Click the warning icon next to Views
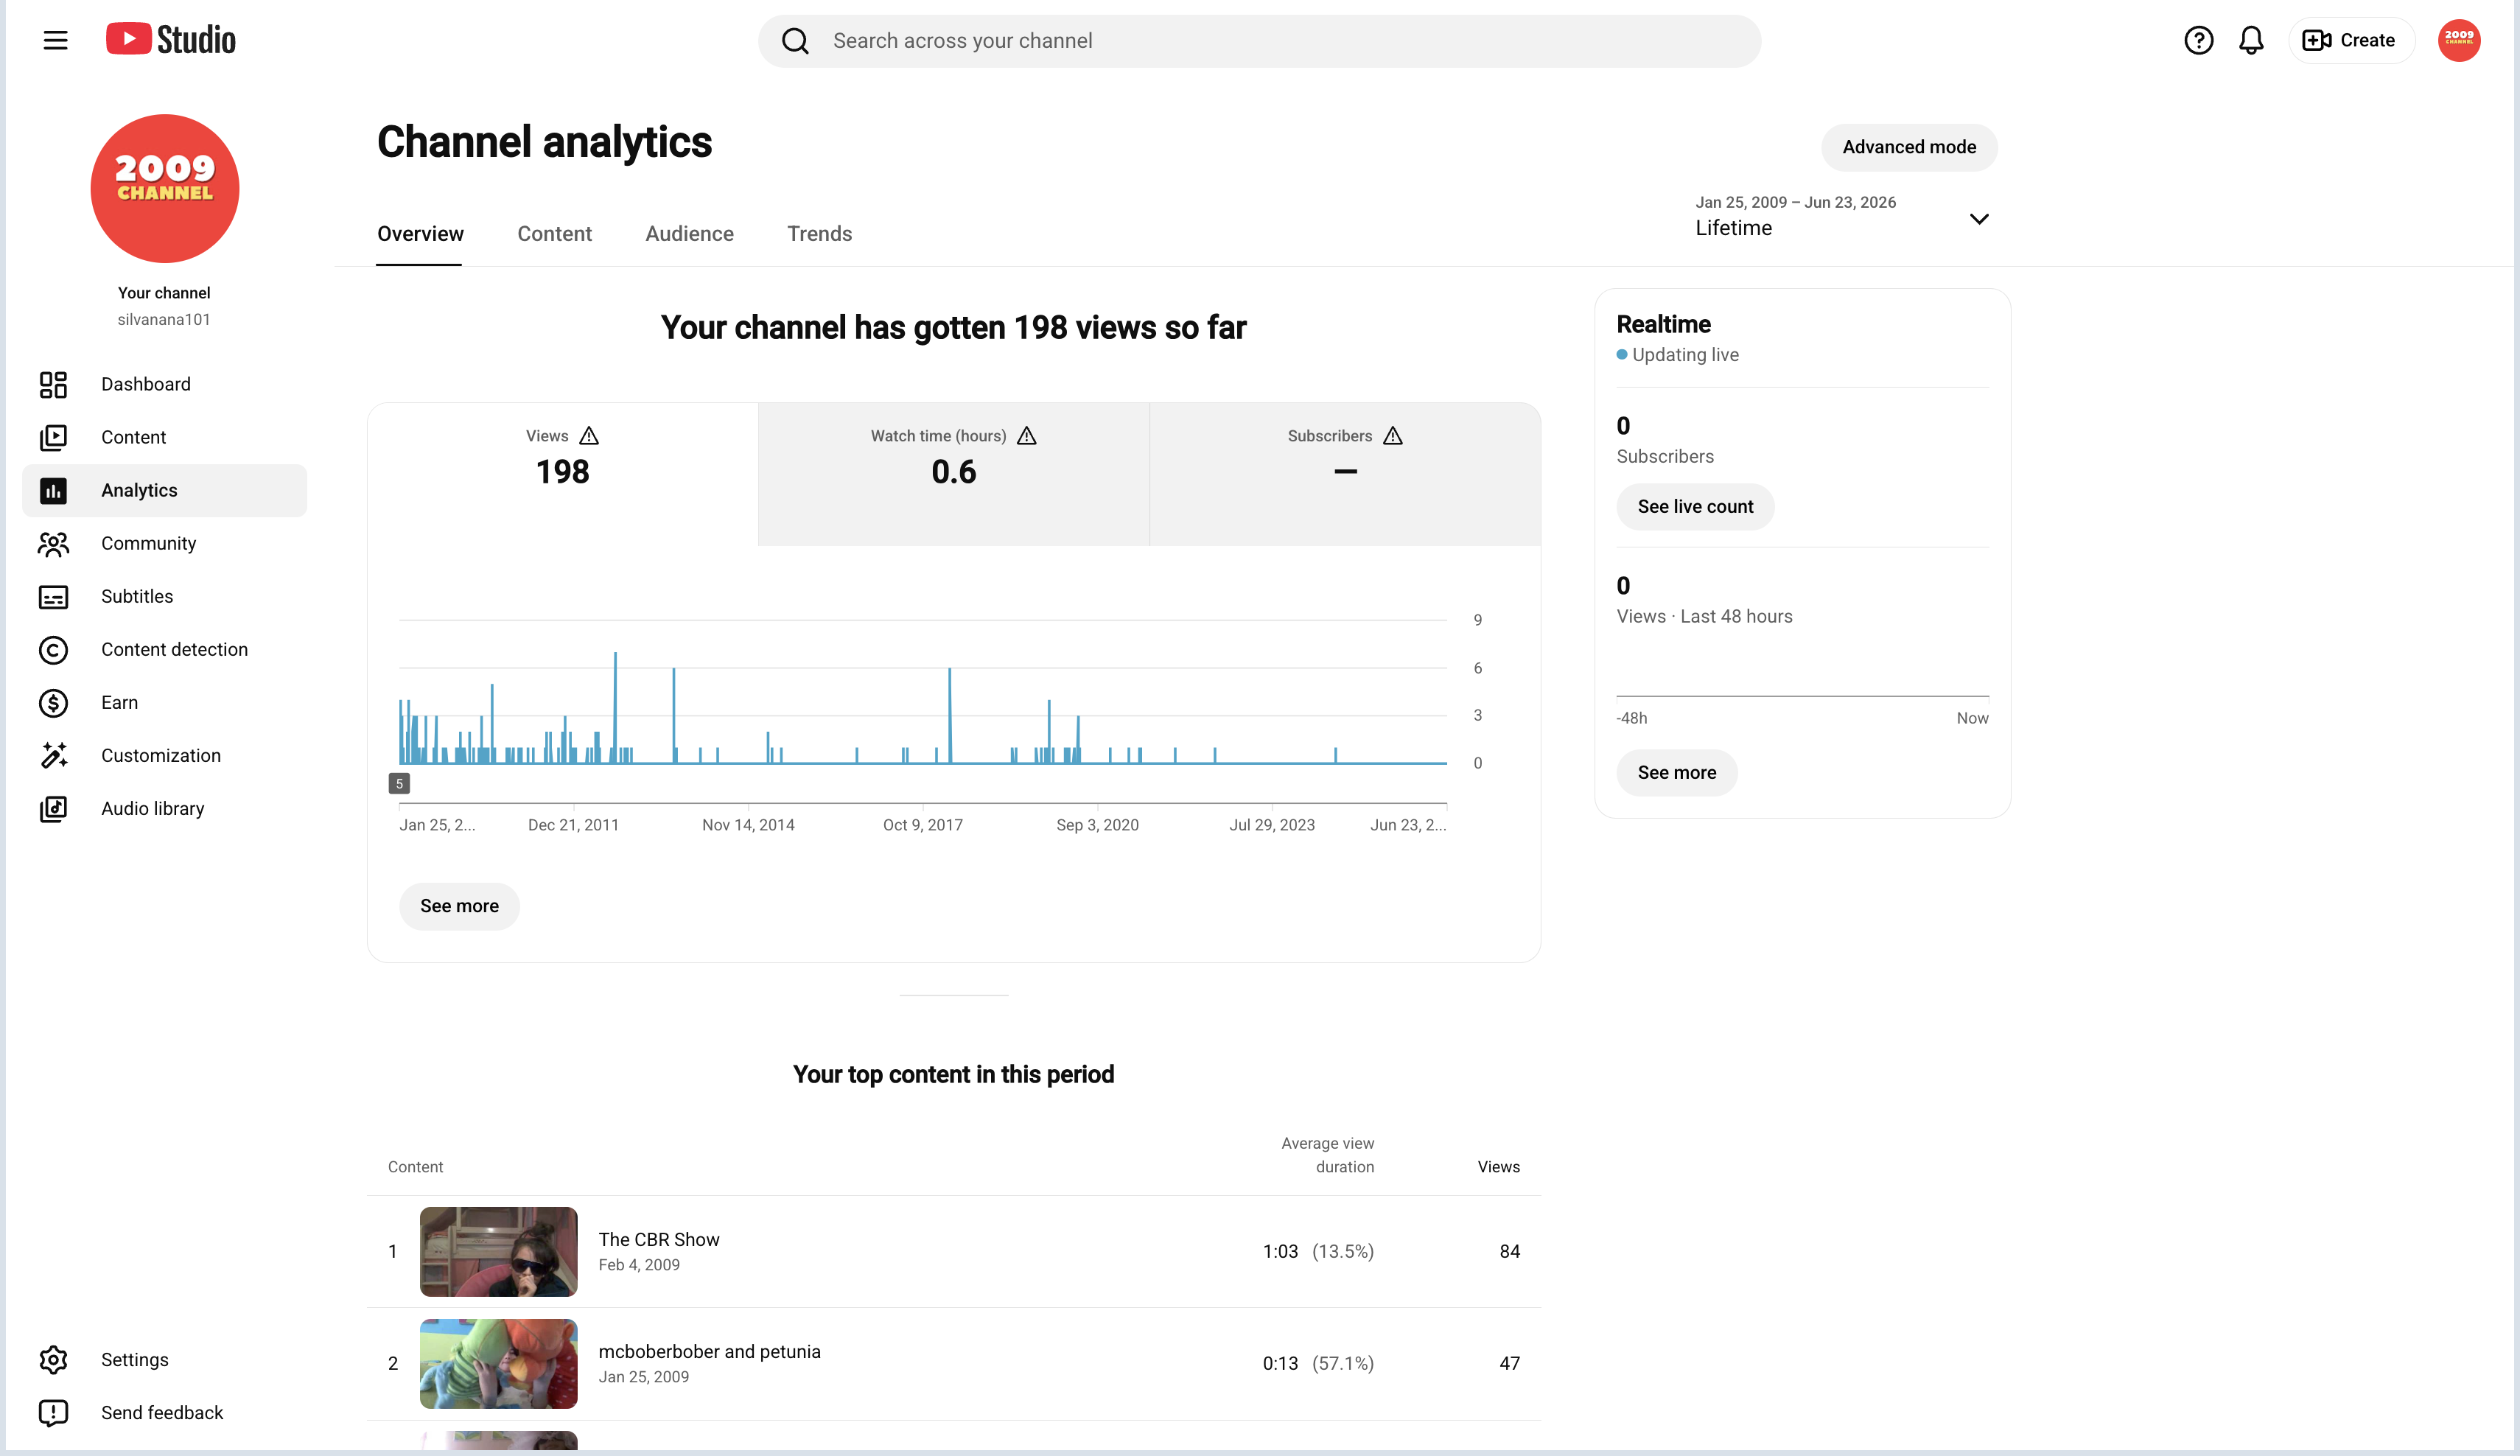 [x=589, y=435]
